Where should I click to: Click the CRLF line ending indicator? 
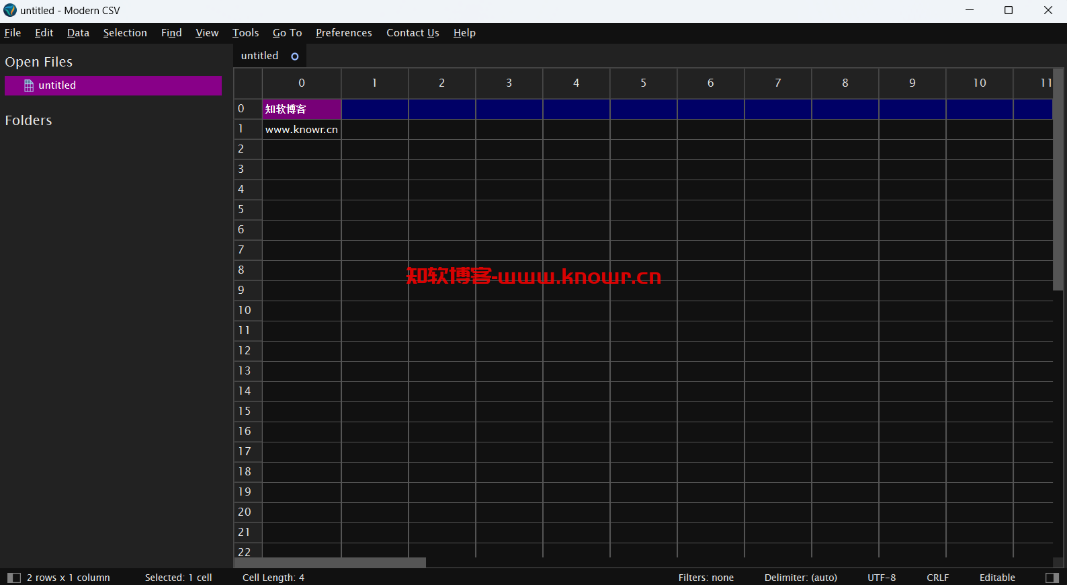[938, 578]
